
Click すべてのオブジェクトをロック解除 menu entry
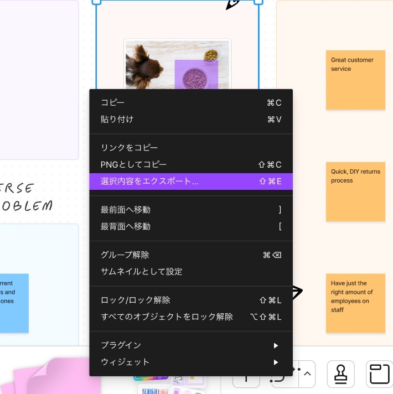(191, 317)
